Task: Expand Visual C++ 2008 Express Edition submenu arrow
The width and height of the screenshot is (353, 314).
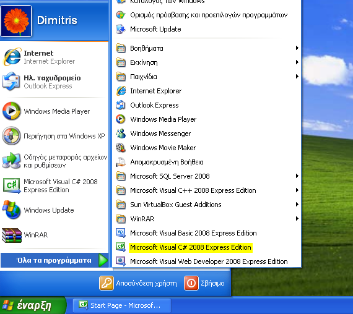Action: click(297, 190)
